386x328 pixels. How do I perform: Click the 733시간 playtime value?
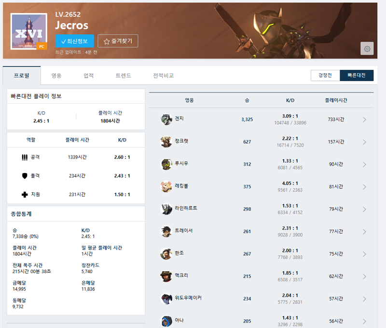[x=336, y=119]
